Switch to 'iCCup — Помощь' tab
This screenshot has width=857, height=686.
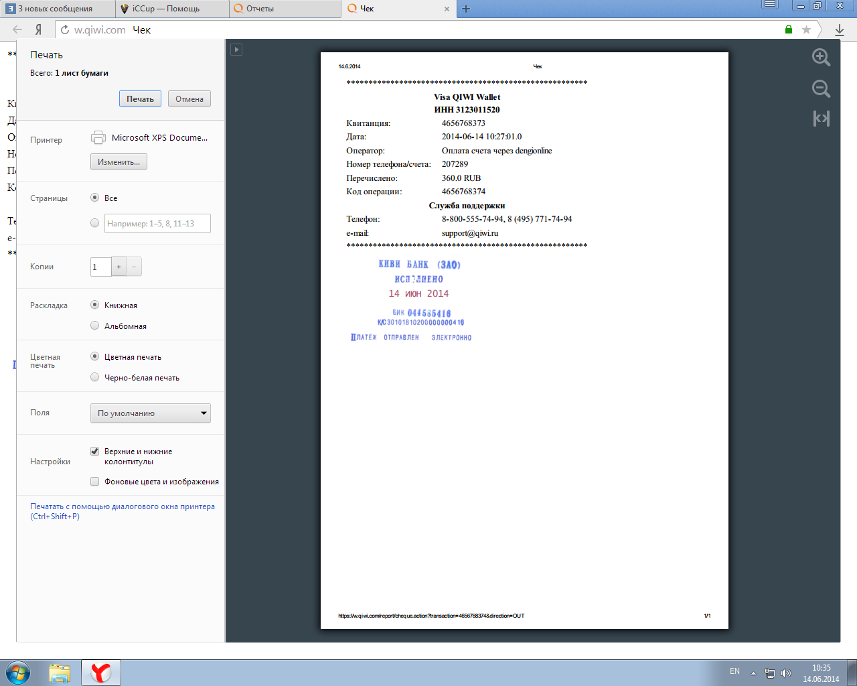click(171, 9)
